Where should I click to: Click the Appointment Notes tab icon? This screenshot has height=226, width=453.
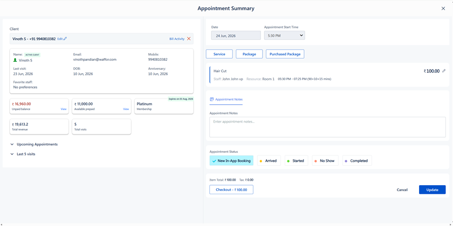tap(211, 99)
